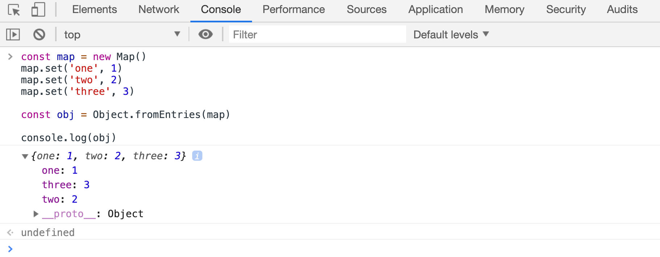Open the Performance tab

click(x=294, y=9)
